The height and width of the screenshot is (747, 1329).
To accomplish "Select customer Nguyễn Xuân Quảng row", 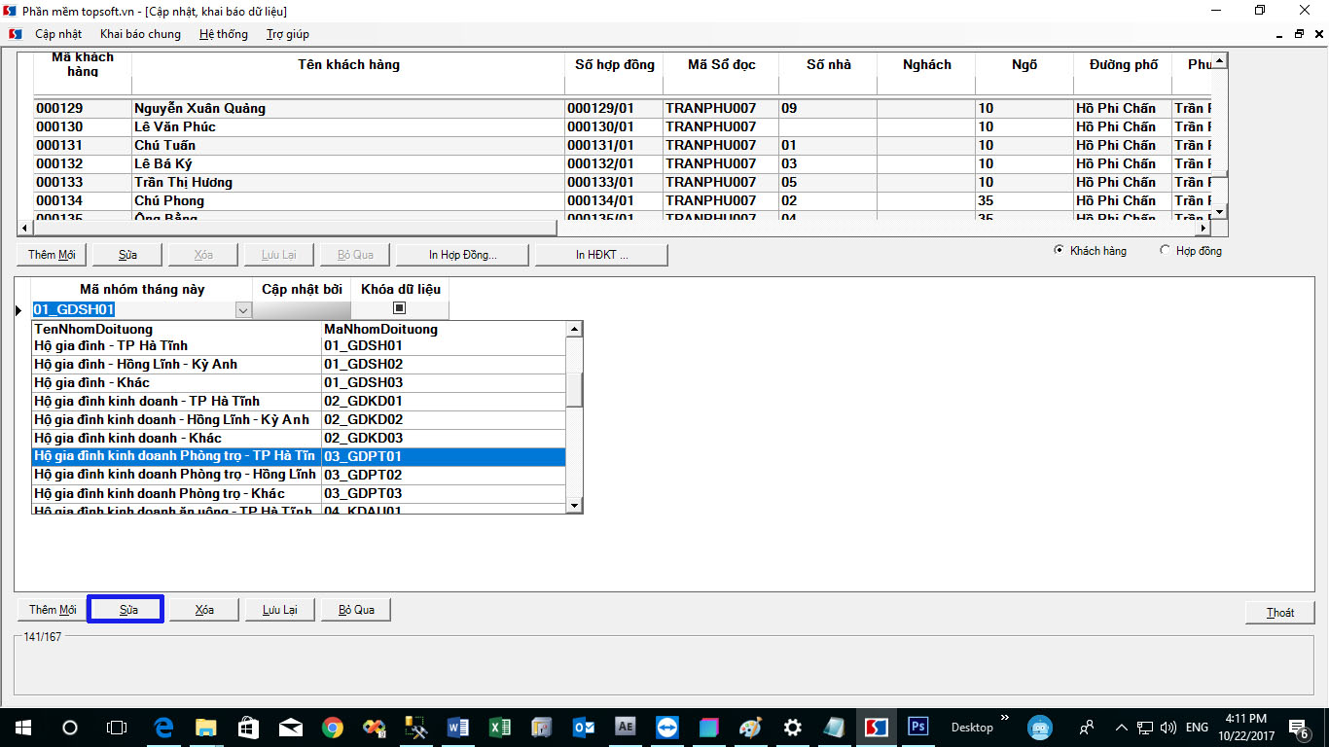I will point(621,109).
